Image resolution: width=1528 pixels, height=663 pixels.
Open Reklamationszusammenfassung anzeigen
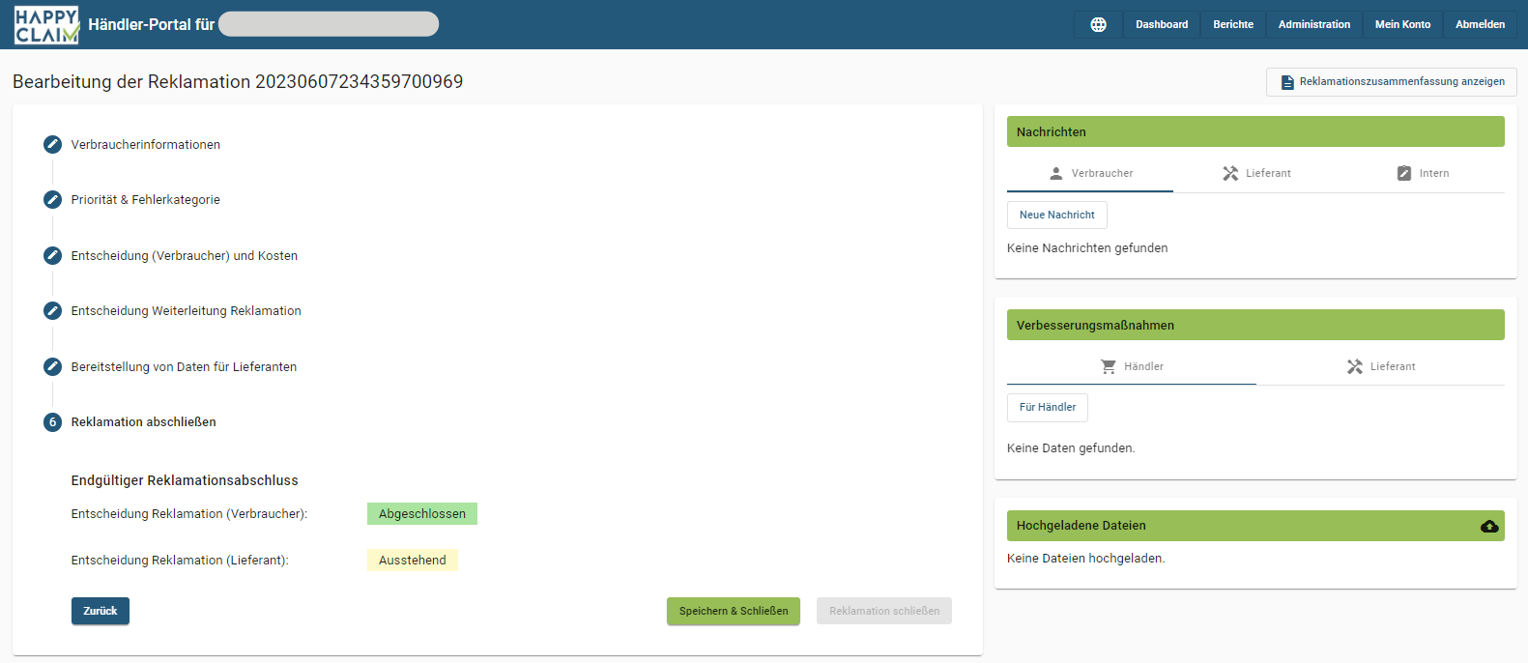coord(1391,82)
